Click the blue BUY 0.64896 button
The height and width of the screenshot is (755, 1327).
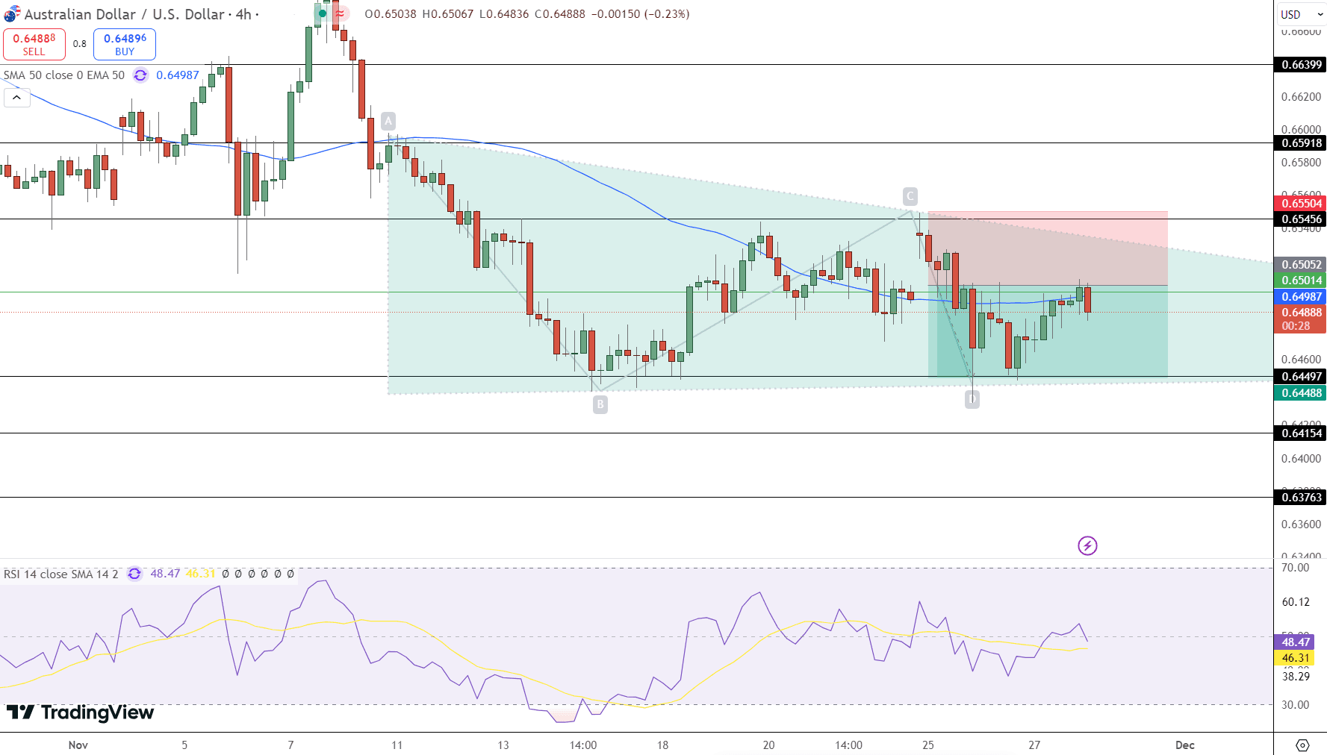pyautogui.click(x=125, y=44)
